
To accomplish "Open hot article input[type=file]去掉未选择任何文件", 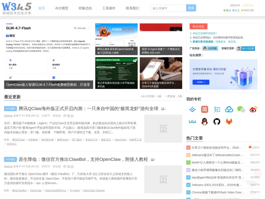I will [218, 177].
